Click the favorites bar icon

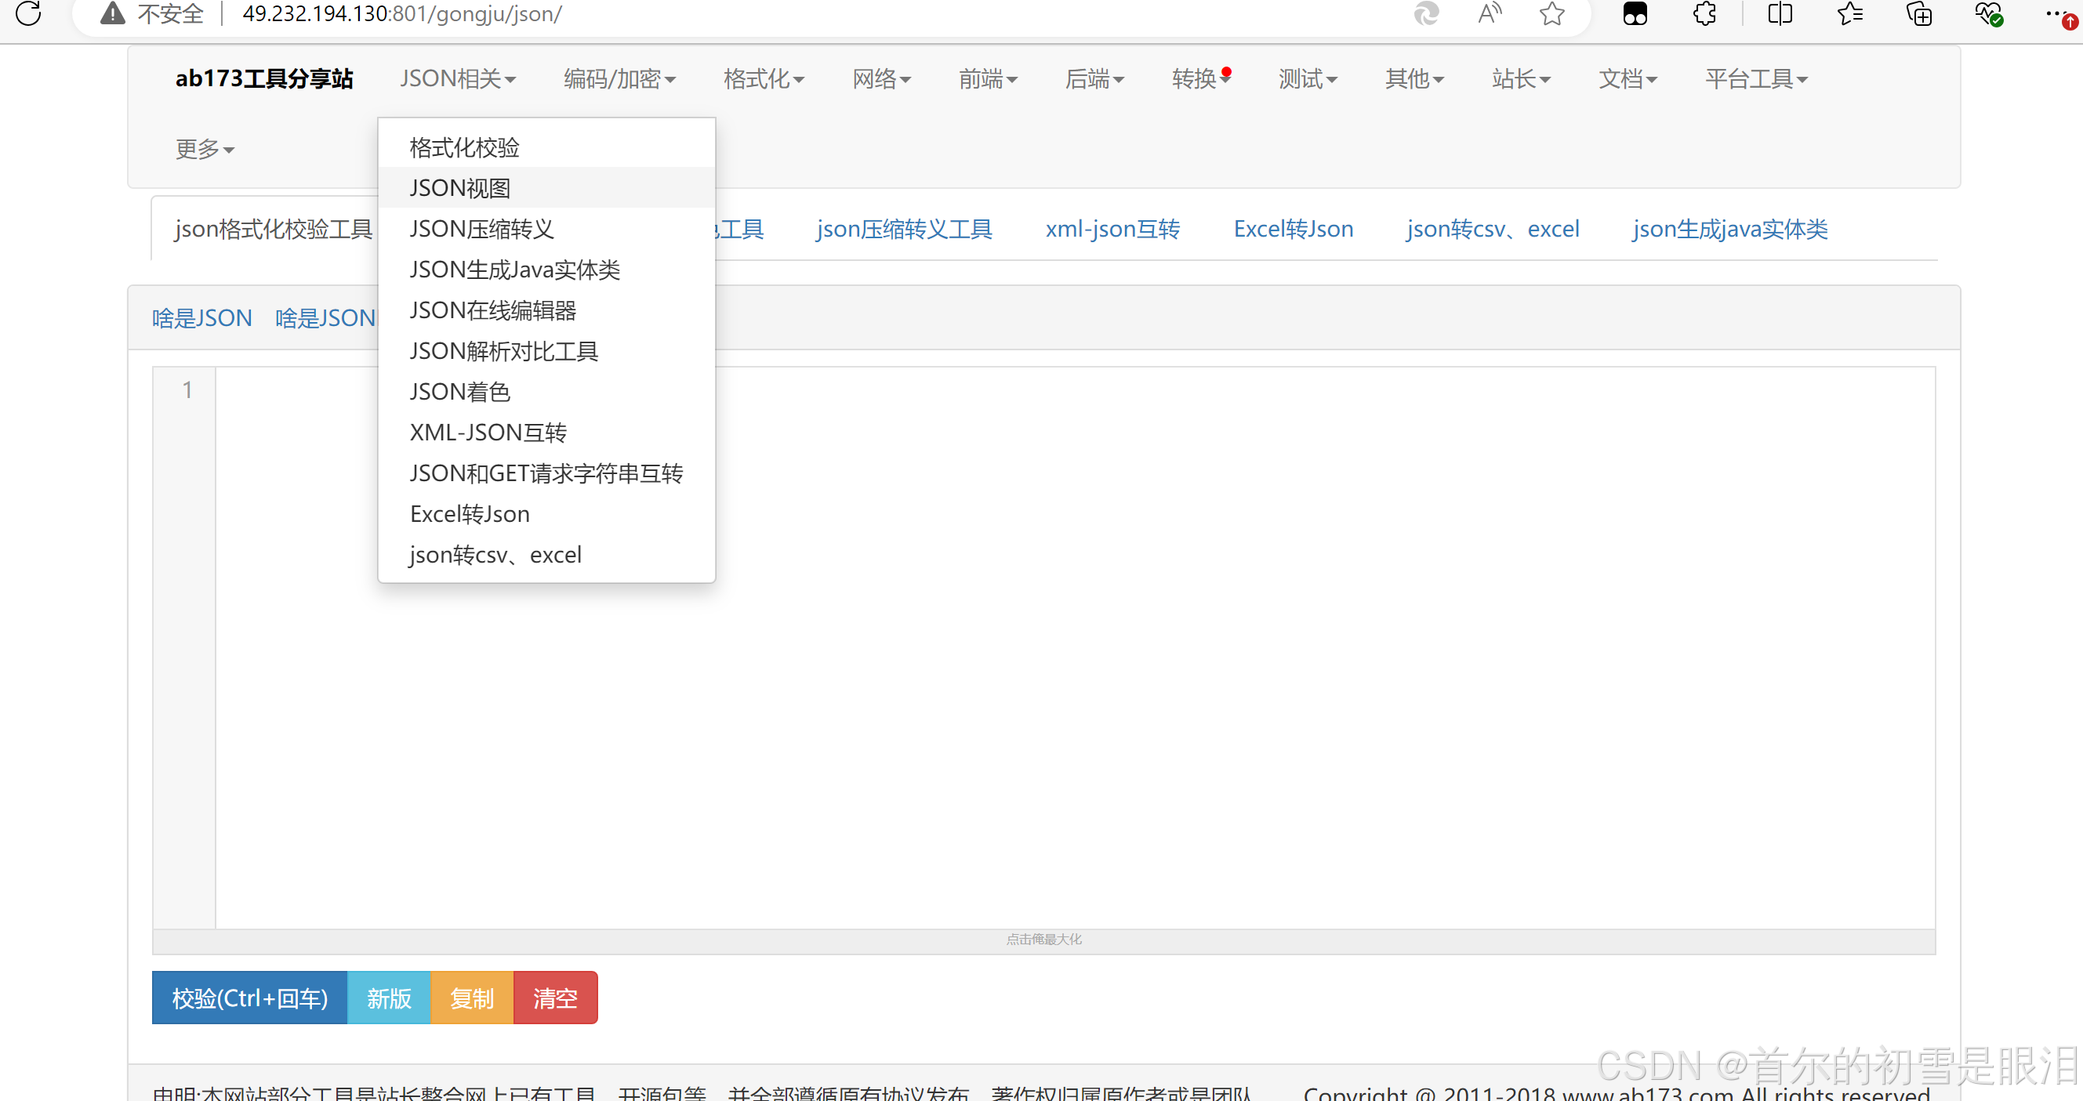pyautogui.click(x=1849, y=14)
